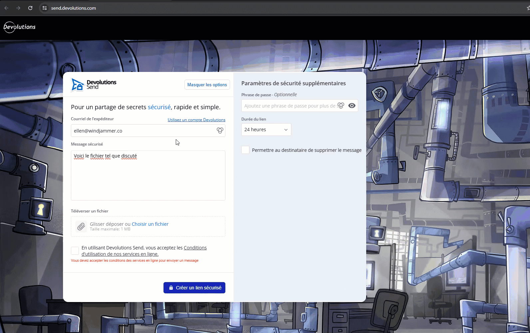Open the site information icon in the address bar

[45, 8]
